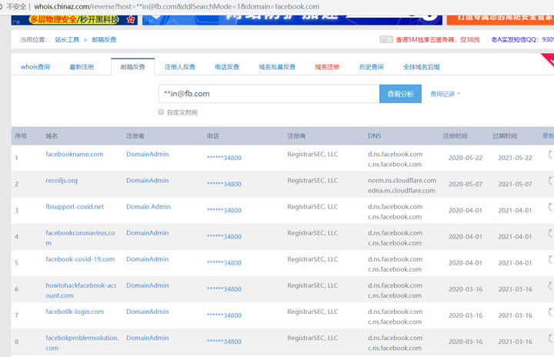The width and height of the screenshot is (554, 357).
Task: Open the 全球域名后缀 tab
Action: [x=422, y=67]
